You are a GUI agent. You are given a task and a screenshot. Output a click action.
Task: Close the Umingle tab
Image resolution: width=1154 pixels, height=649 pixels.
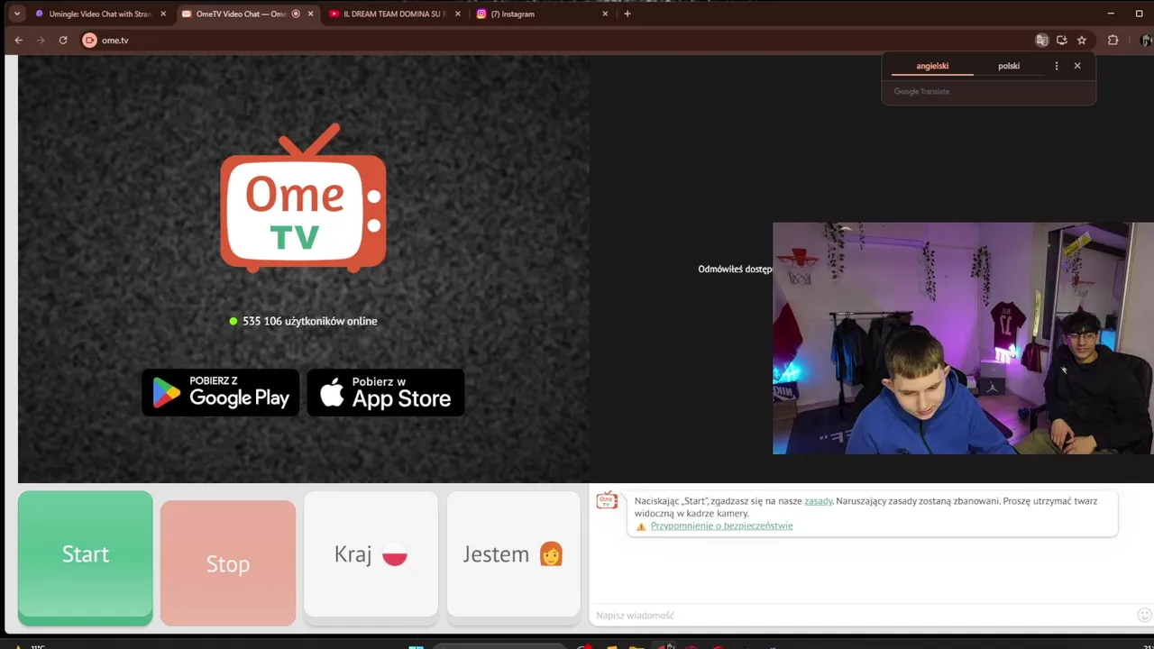pos(163,14)
